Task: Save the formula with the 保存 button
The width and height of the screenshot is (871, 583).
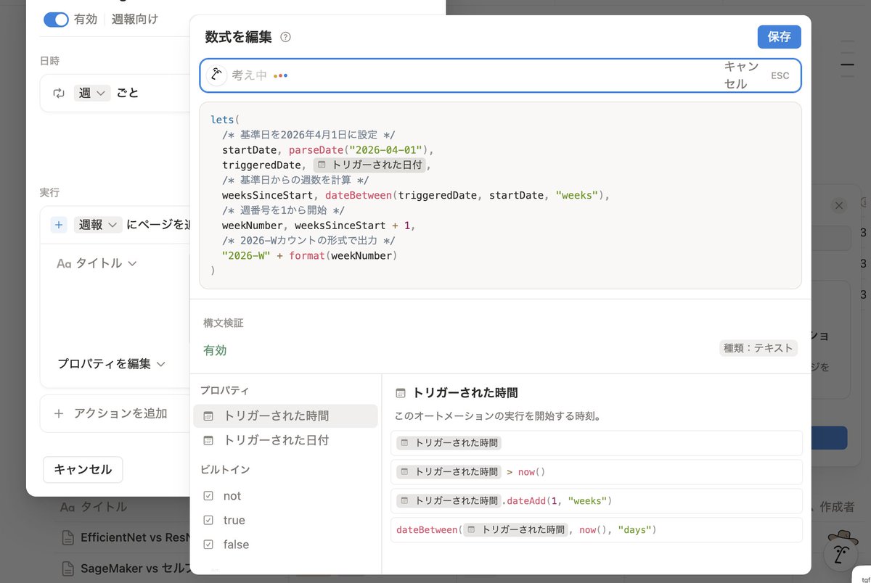Action: (x=779, y=37)
